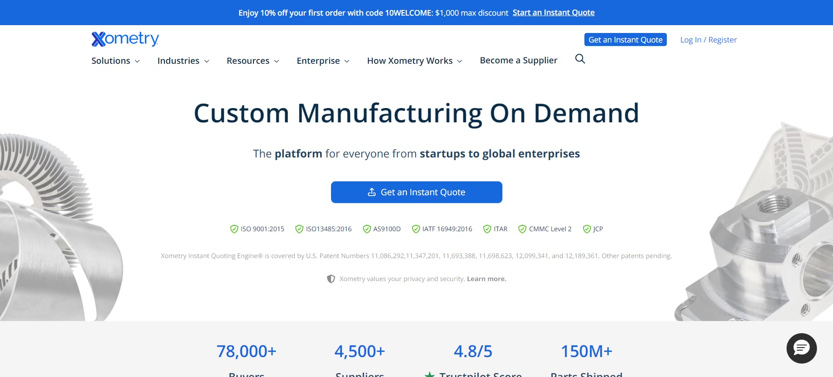Click the ISO13485:2016 shield checkmark icon
Viewport: 833px width, 377px height.
[x=299, y=229]
